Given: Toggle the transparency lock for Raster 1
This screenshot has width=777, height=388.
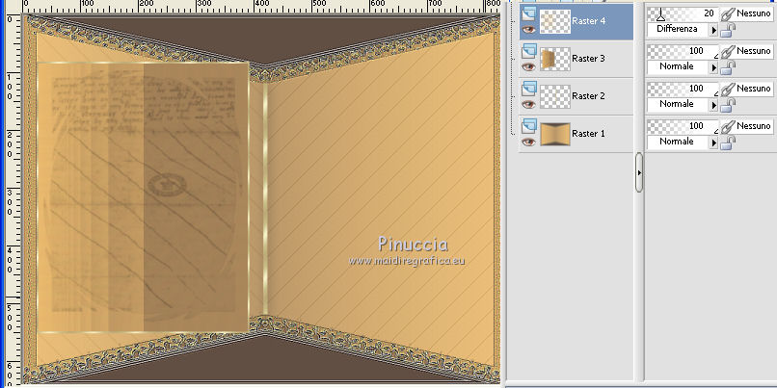Looking at the screenshot, I should tap(727, 143).
